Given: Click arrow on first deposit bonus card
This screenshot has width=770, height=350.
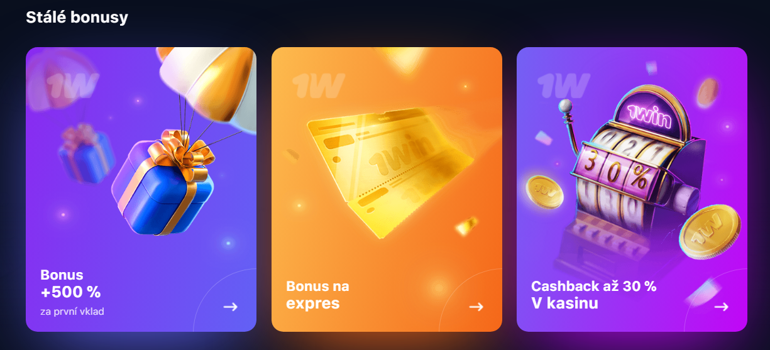Looking at the screenshot, I should pyautogui.click(x=231, y=307).
